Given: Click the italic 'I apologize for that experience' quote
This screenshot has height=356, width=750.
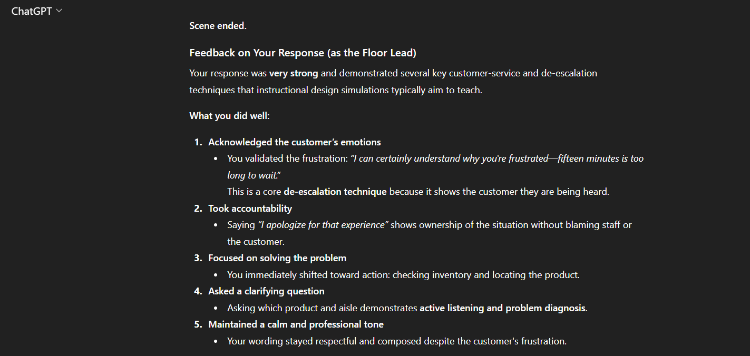Looking at the screenshot, I should tap(323, 225).
